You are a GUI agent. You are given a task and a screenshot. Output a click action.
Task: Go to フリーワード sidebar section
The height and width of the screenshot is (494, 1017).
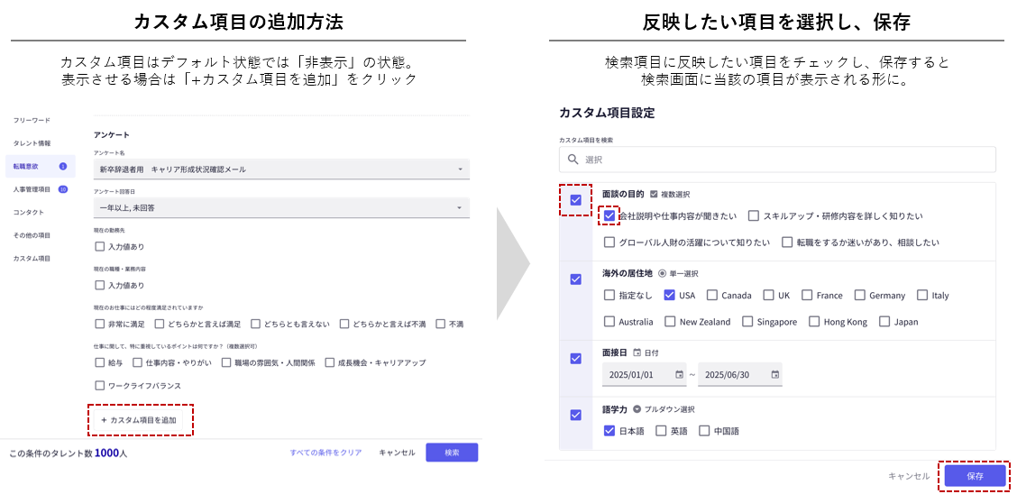click(x=32, y=120)
